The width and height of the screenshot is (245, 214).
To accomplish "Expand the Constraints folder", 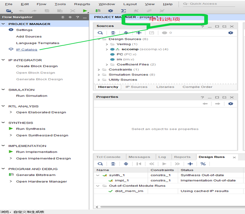I will pos(99,69).
